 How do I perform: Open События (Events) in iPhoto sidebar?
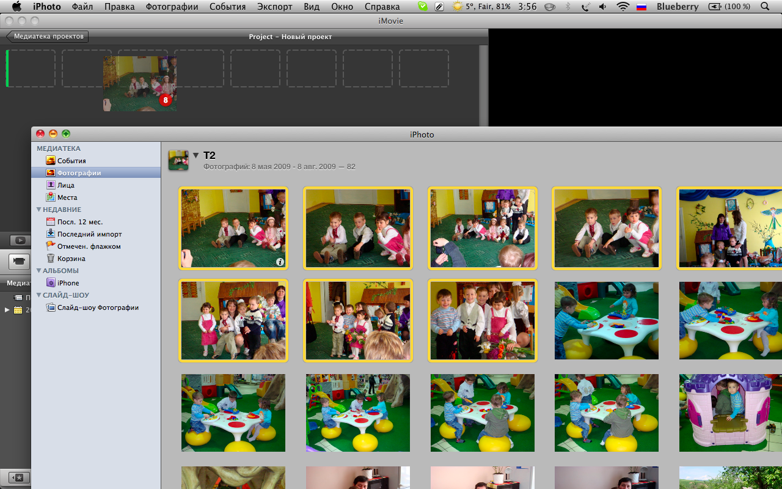(x=71, y=161)
